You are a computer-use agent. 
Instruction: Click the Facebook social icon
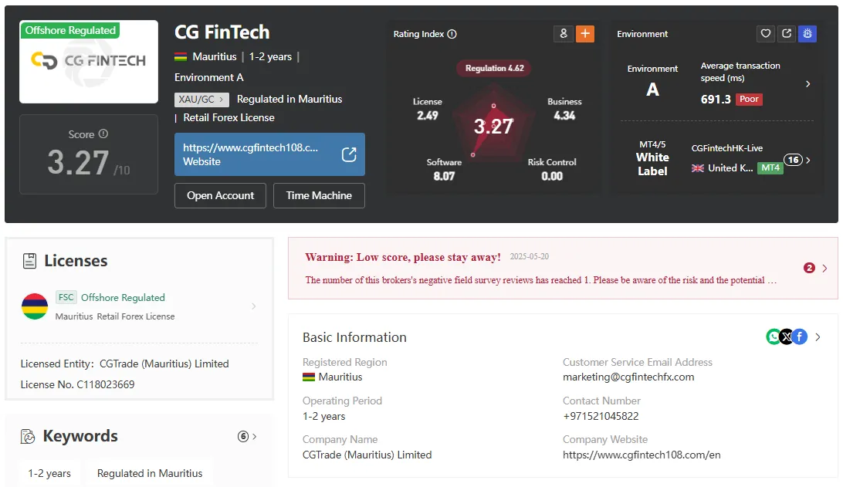click(800, 337)
